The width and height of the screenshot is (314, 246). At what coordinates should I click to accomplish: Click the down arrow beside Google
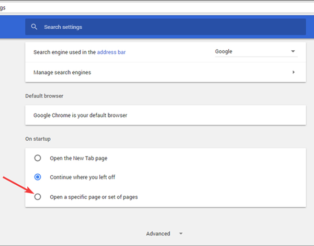pyautogui.click(x=293, y=52)
